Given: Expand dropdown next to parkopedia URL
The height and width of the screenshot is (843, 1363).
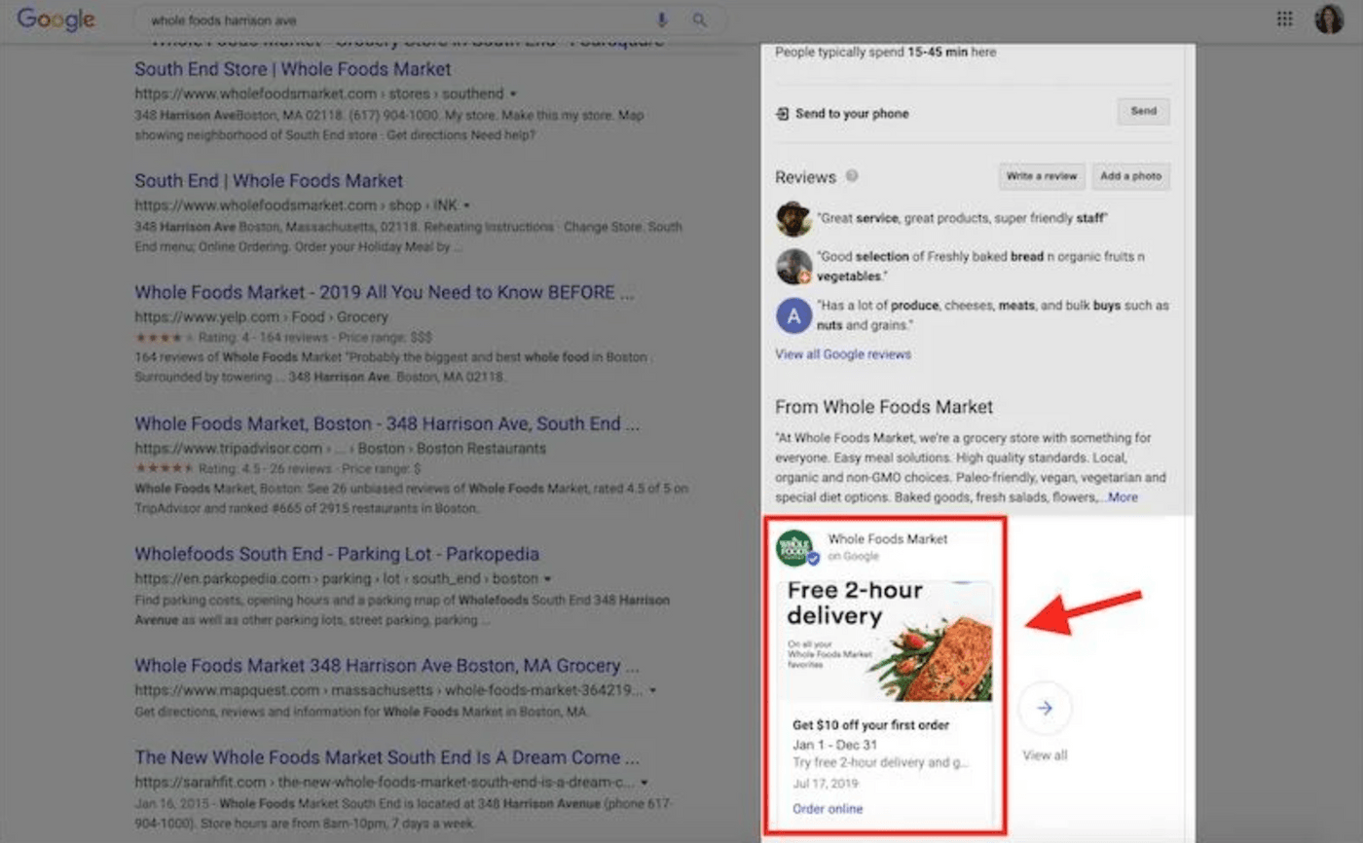Looking at the screenshot, I should [548, 579].
